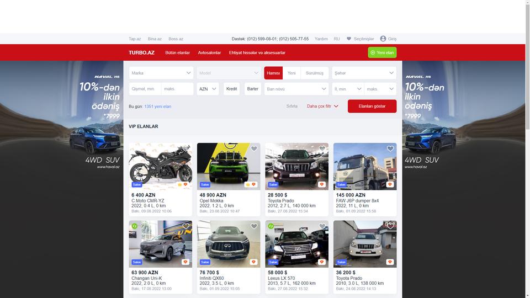Open the Model dropdown
The height and width of the screenshot is (298, 530).
(x=229, y=73)
